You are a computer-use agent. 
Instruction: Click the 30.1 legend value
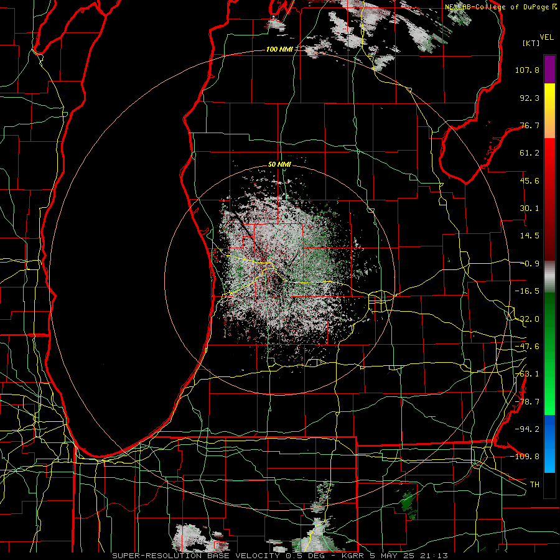tap(530, 208)
